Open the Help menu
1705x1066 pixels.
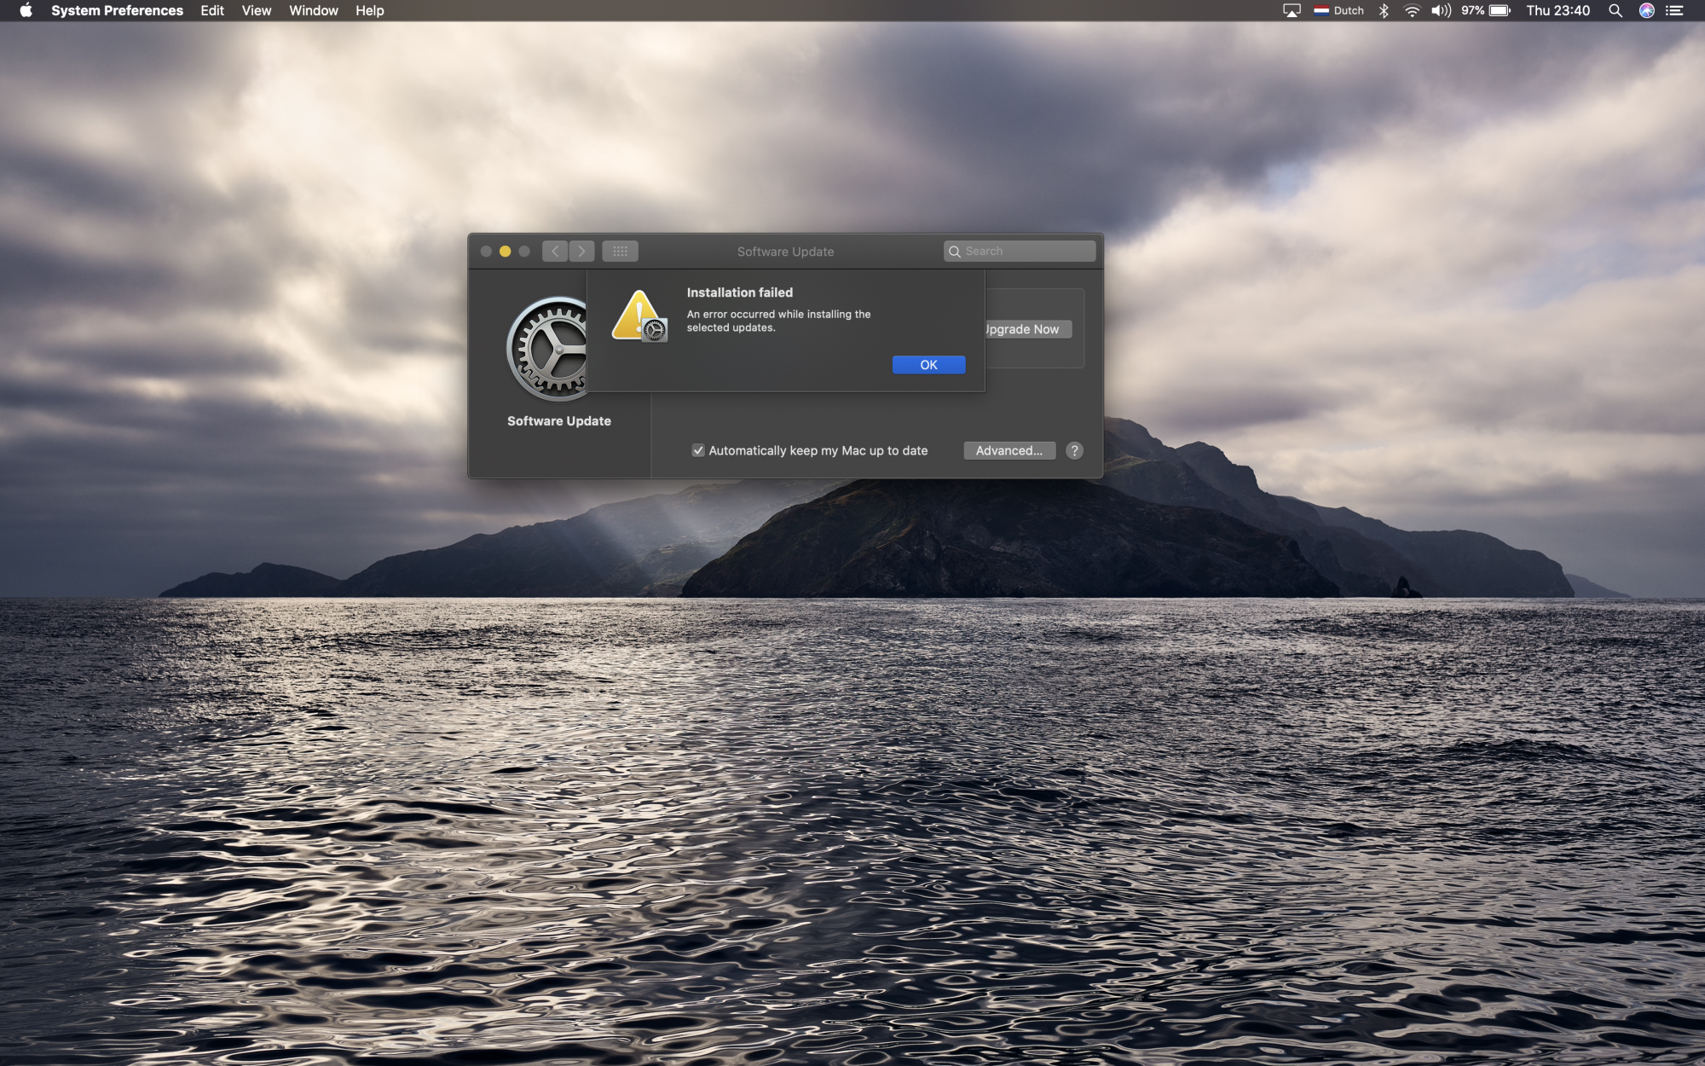369,10
